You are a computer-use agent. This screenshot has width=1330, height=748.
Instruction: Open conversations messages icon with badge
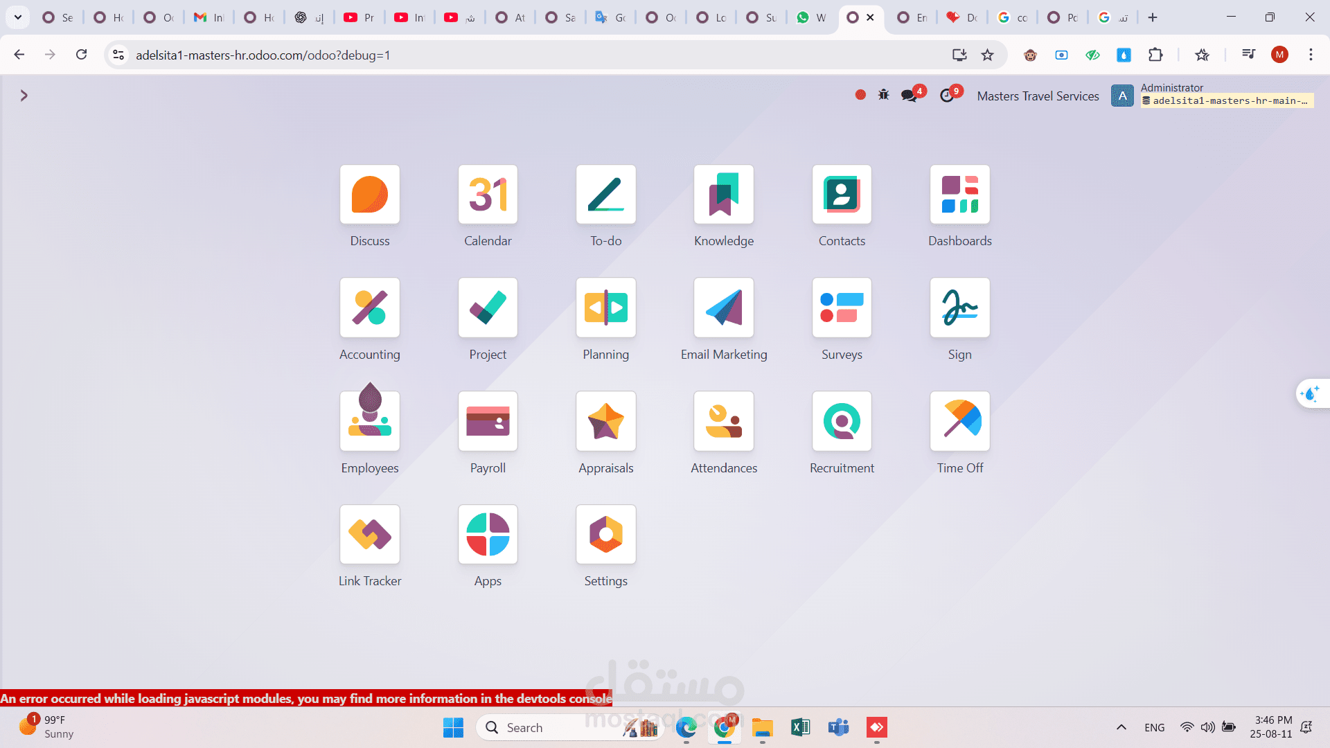pos(910,96)
